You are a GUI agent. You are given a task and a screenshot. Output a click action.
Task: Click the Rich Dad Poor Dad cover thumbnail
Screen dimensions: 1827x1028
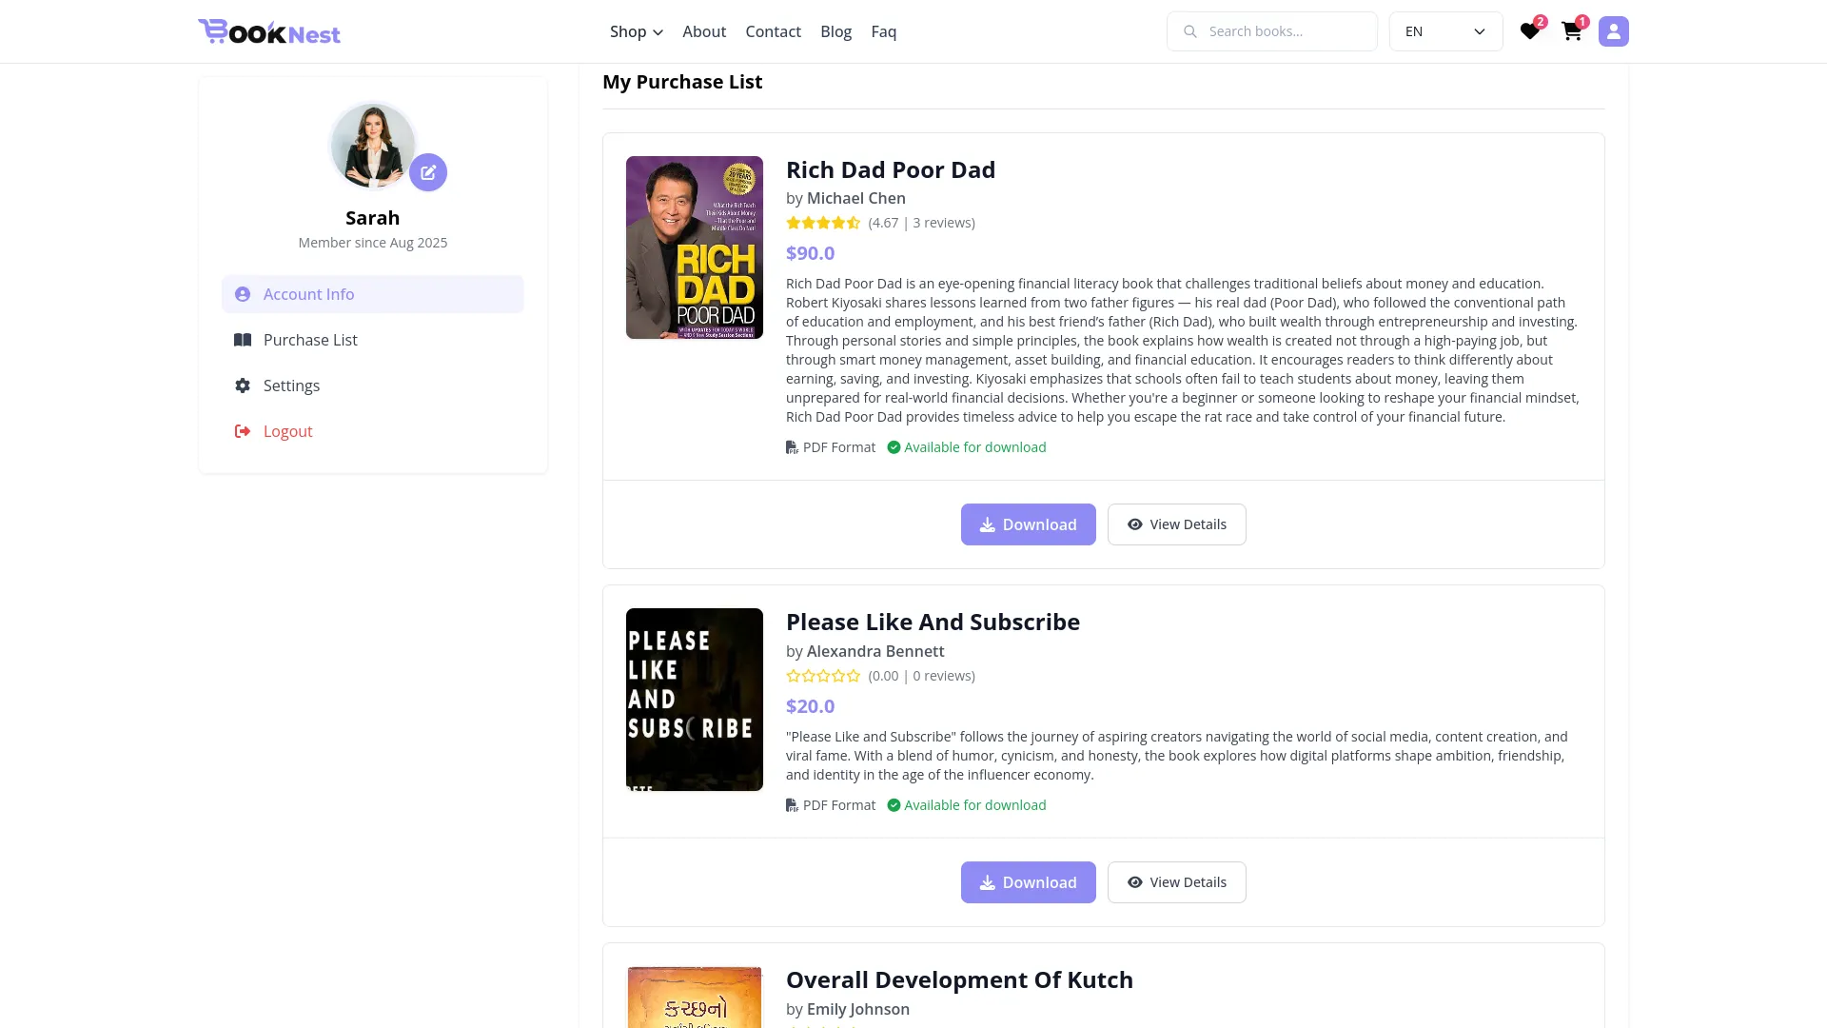pyautogui.click(x=695, y=247)
